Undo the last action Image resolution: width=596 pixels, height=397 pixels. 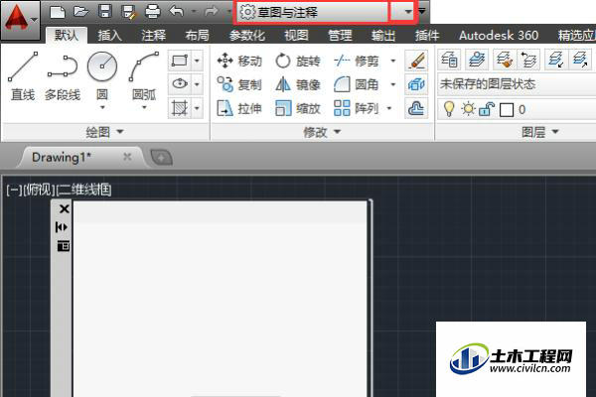click(x=176, y=11)
